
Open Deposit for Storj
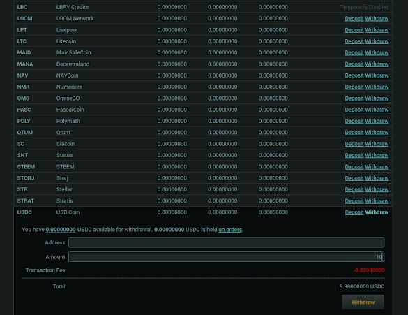pos(354,178)
